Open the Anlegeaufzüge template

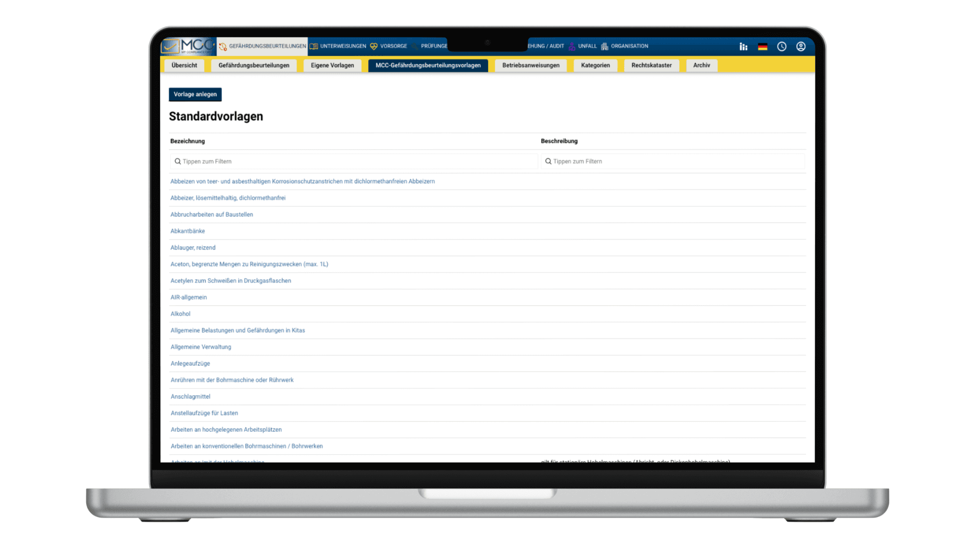(190, 364)
